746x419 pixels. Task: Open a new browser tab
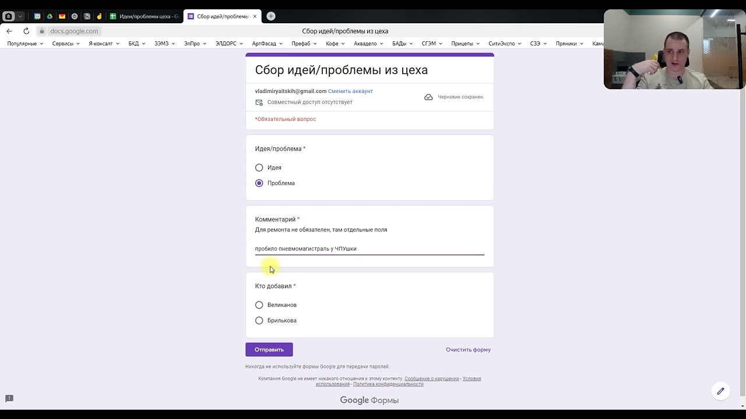(271, 16)
